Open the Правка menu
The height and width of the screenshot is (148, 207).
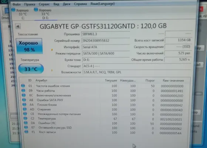pos(30,4)
